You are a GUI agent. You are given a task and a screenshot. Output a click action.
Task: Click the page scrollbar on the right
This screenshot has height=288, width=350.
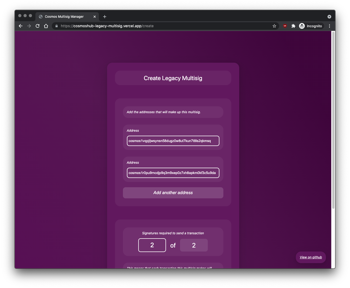point(332,106)
